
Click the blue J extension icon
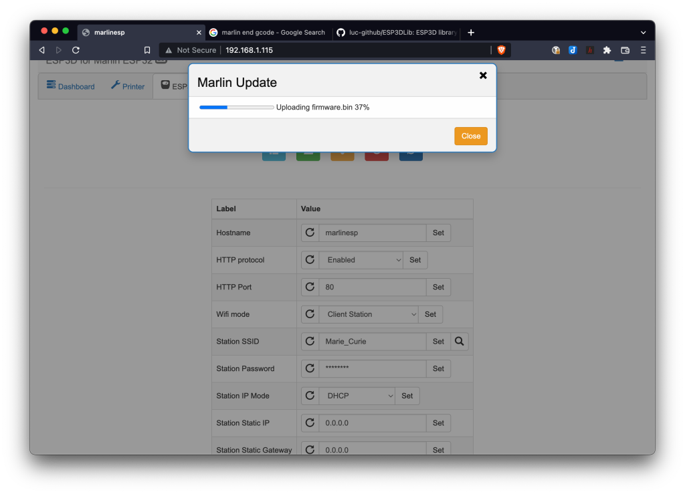click(573, 50)
